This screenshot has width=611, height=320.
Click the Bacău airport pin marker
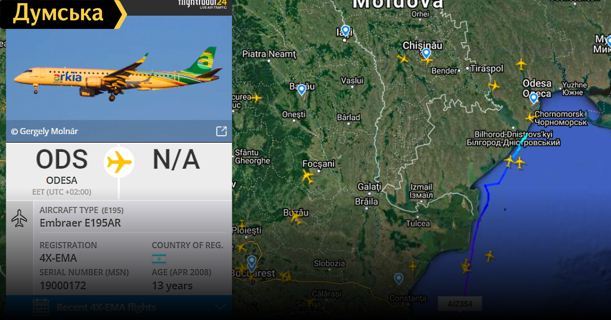coord(301,90)
